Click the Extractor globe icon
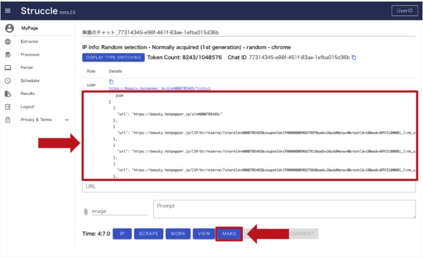The height and width of the screenshot is (258, 423). (8, 42)
